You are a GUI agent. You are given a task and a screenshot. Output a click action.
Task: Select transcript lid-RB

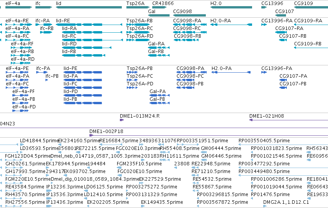[x=84, y=55]
